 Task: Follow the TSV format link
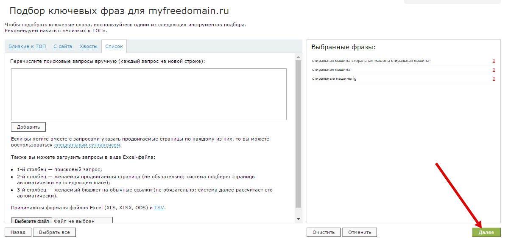[x=159, y=208]
